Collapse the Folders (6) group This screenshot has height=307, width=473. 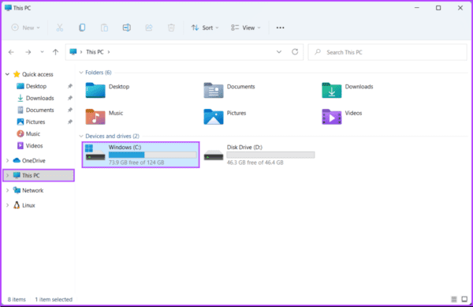[x=81, y=73]
